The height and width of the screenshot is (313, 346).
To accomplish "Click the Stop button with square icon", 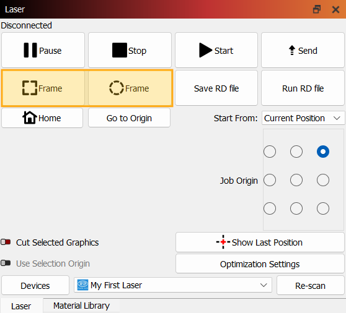I will point(130,50).
